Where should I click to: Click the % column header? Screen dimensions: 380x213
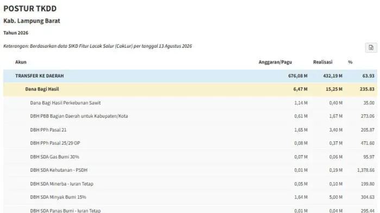(x=350, y=62)
